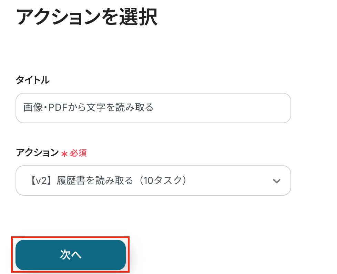Focus the タイトル input field
The width and height of the screenshot is (337, 274).
pos(153,108)
